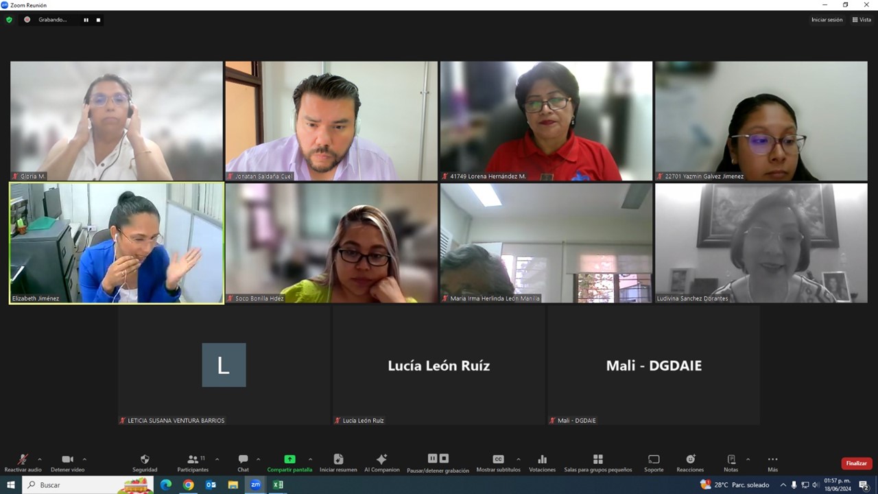Open Votaciones polls
This screenshot has width=878, height=494.
[542, 460]
